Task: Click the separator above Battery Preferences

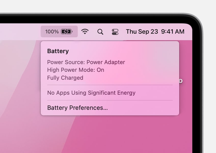Action: 110,100
